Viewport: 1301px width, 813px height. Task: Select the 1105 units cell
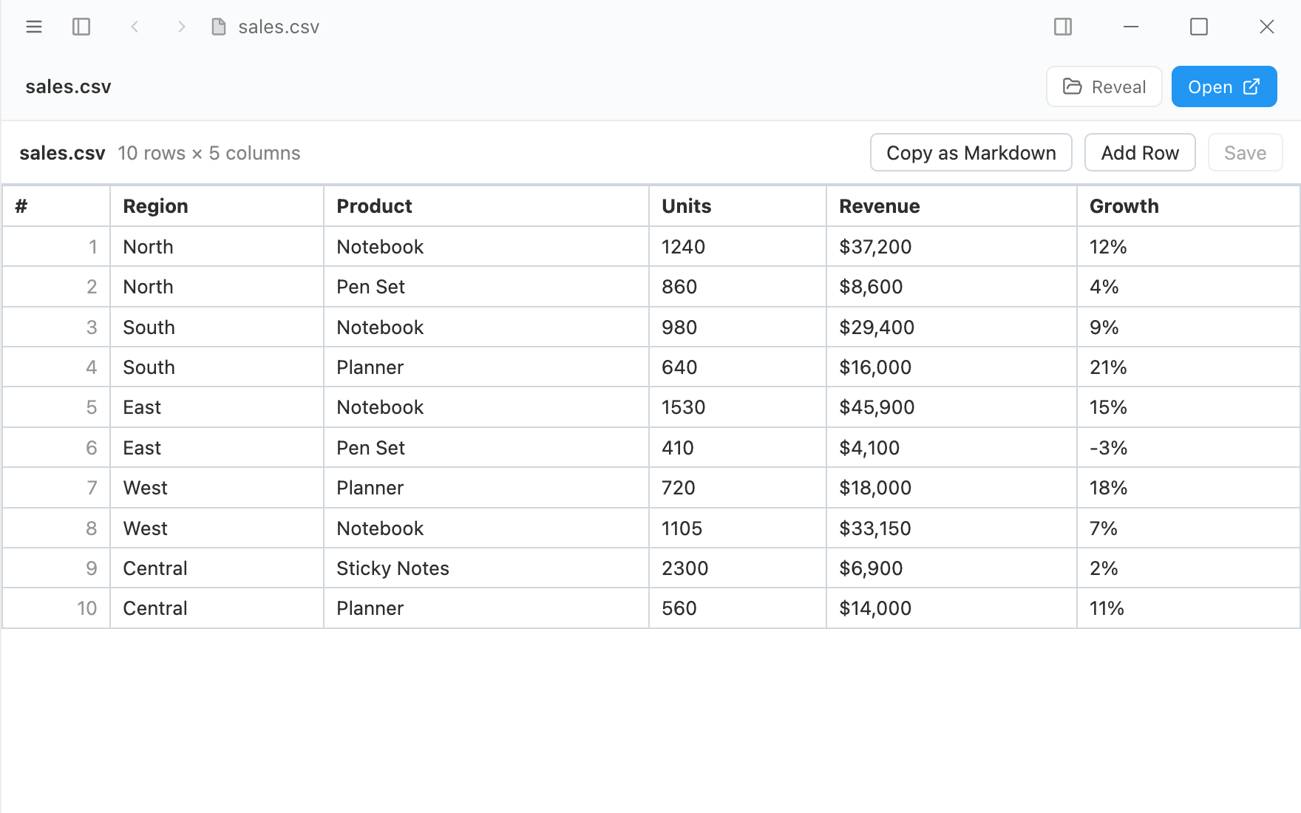[x=738, y=528]
